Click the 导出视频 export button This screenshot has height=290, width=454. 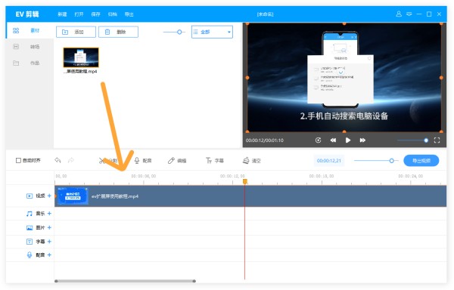click(421, 161)
